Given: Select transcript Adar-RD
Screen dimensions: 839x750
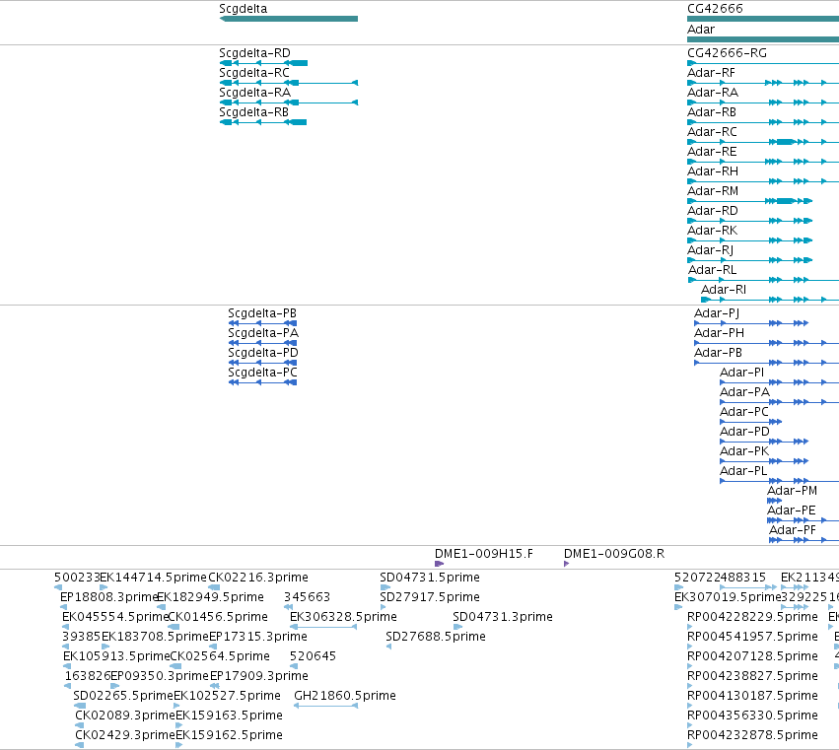Looking at the screenshot, I should [x=713, y=211].
